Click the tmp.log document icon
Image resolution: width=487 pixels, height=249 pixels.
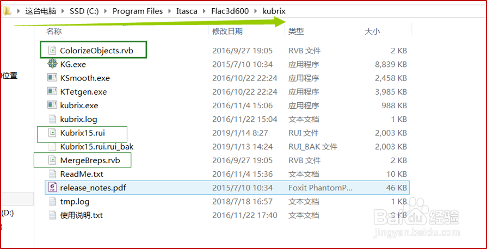coord(52,202)
